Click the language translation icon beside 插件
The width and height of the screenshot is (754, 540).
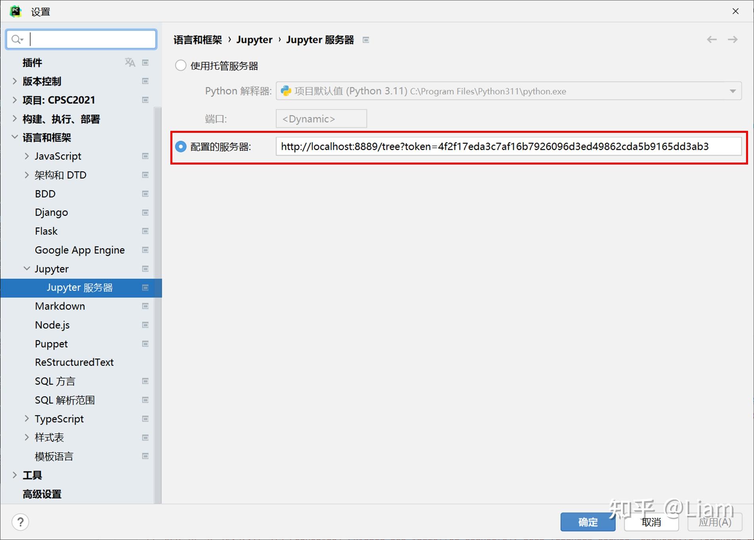click(x=129, y=62)
